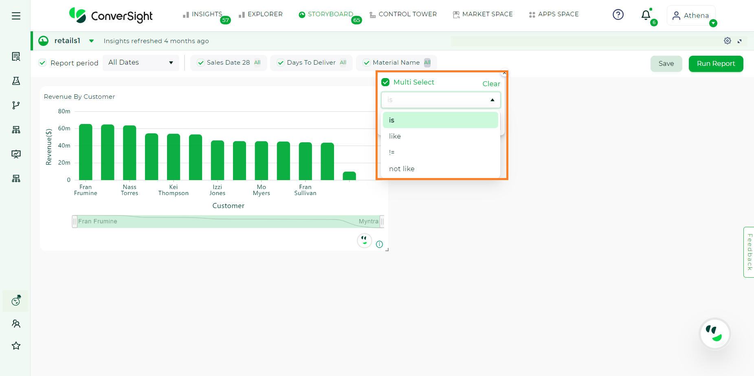
Task: Open the upper hierarchy sidebar icon
Action: [16, 130]
